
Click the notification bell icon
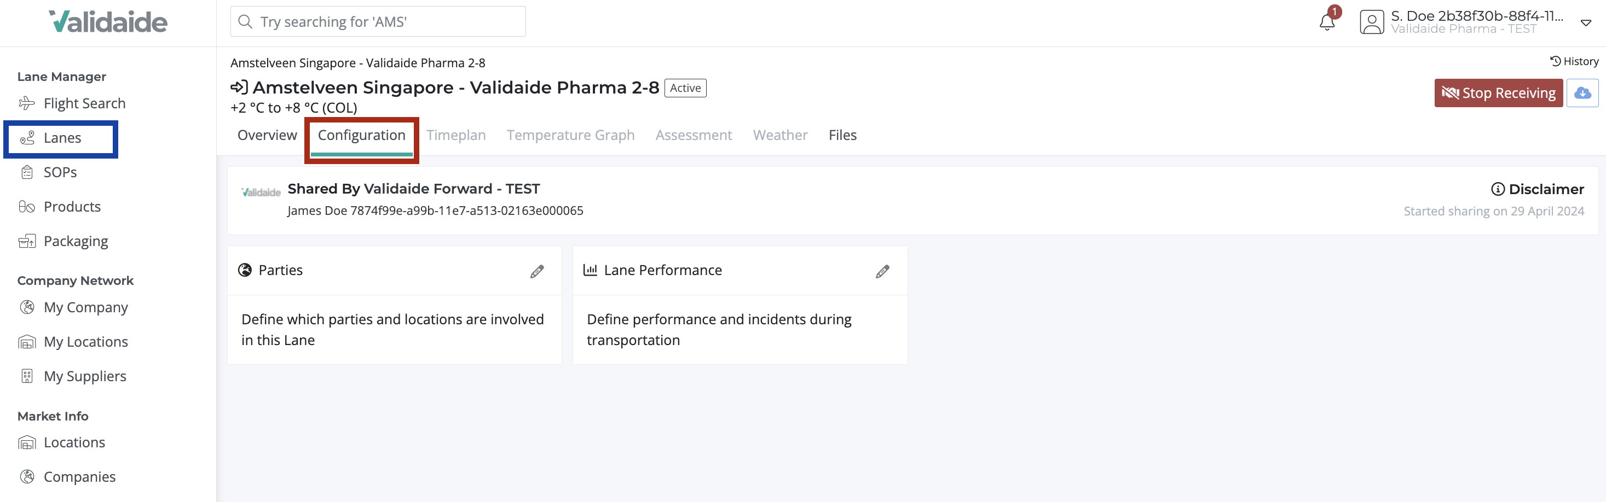[x=1327, y=22]
